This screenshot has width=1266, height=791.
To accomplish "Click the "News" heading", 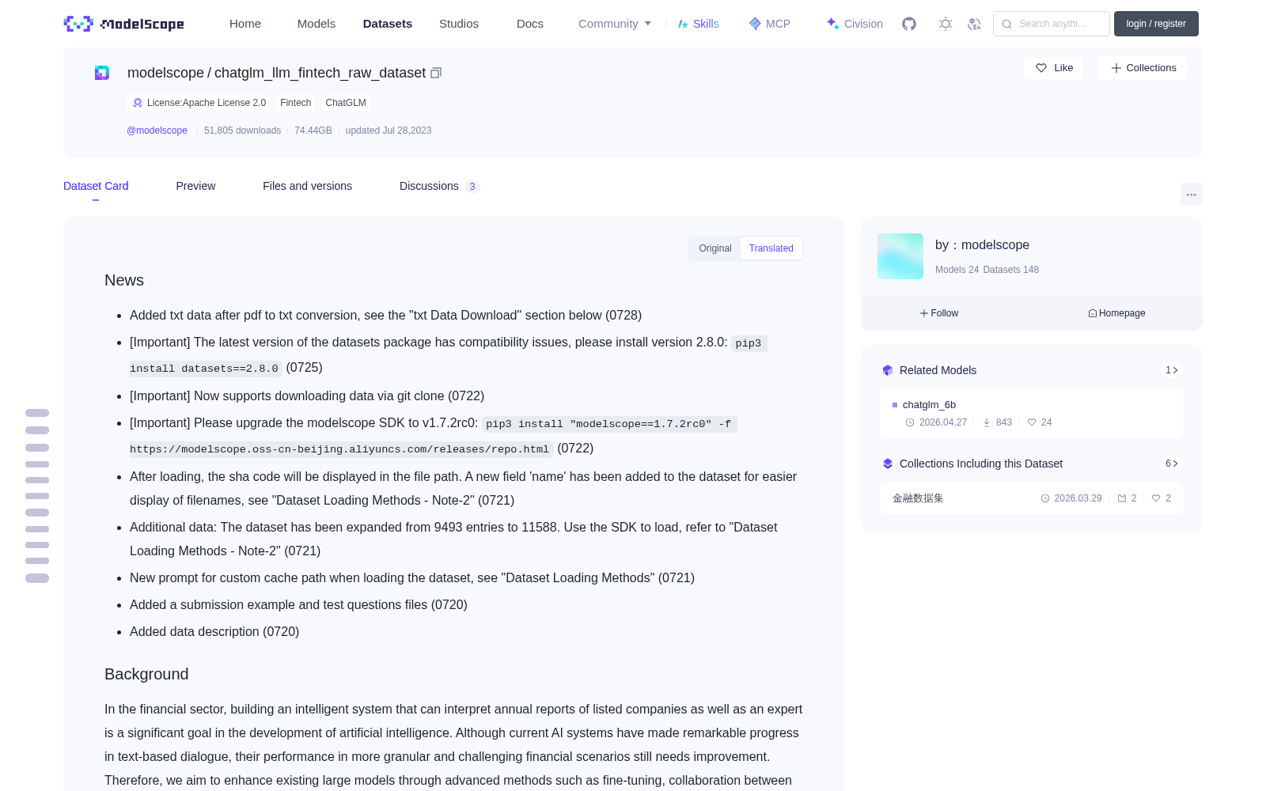I will click(x=124, y=281).
